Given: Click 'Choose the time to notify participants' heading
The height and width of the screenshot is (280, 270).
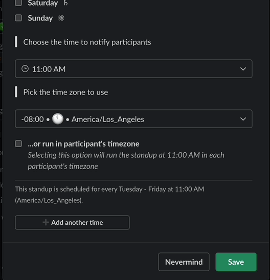Looking at the screenshot, I should (87, 42).
